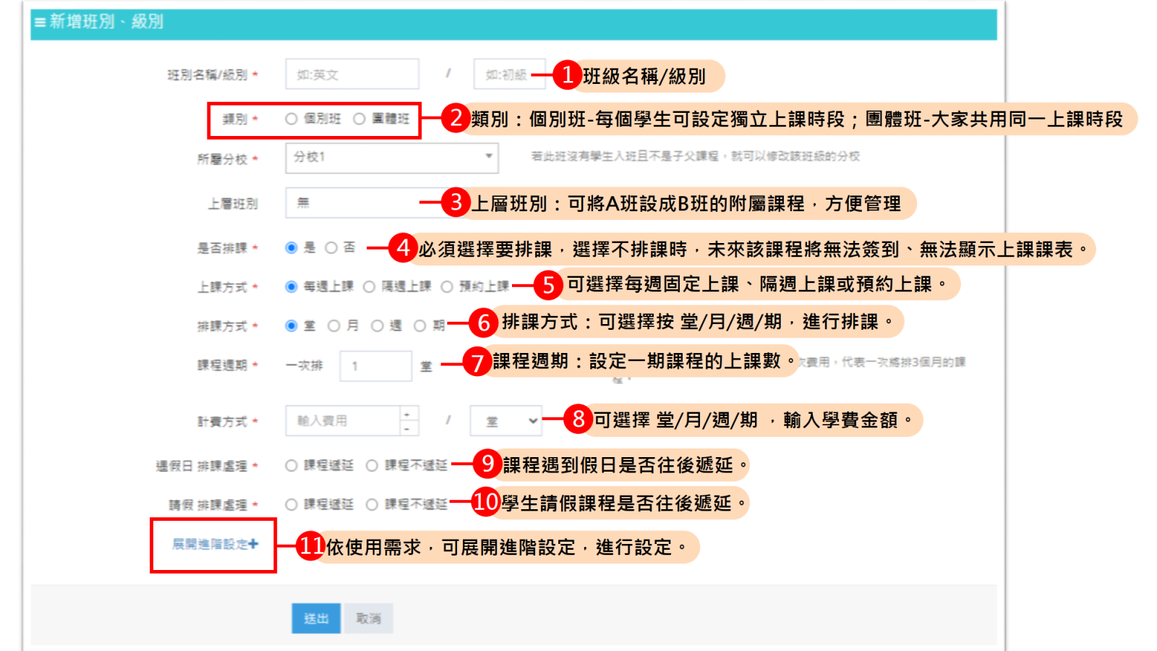Click the 課程週期 number field

pos(375,366)
